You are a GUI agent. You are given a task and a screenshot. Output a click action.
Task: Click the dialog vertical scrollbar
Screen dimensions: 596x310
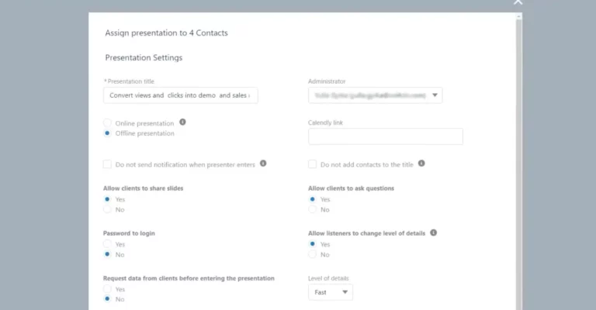(x=519, y=161)
